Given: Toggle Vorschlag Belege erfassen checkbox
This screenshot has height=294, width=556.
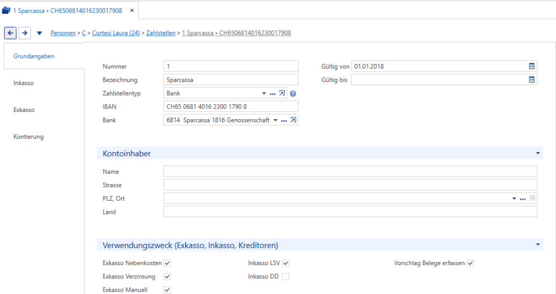Looking at the screenshot, I should [470, 263].
